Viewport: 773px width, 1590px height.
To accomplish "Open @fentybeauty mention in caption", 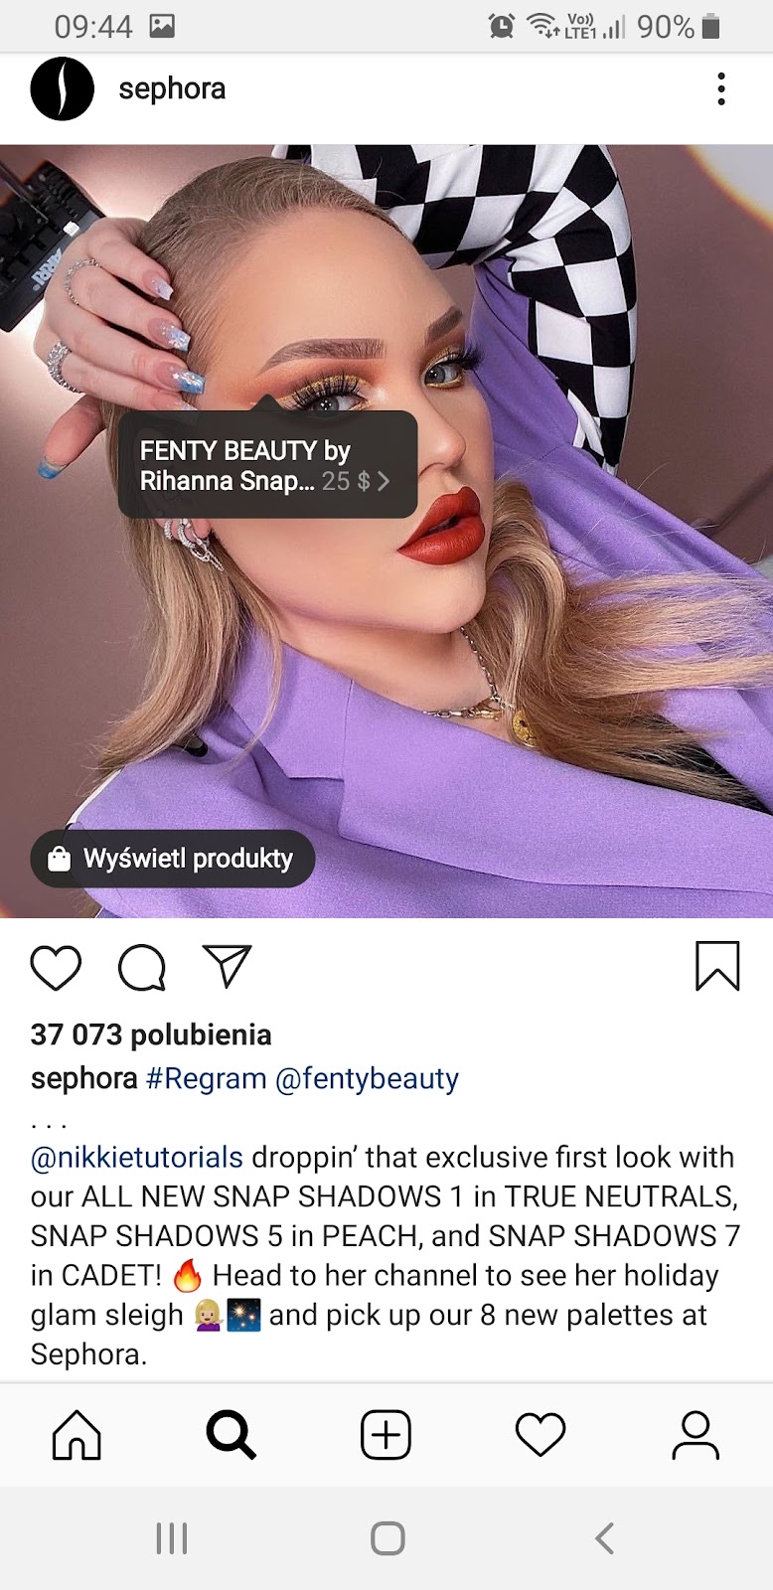I will point(367,1079).
